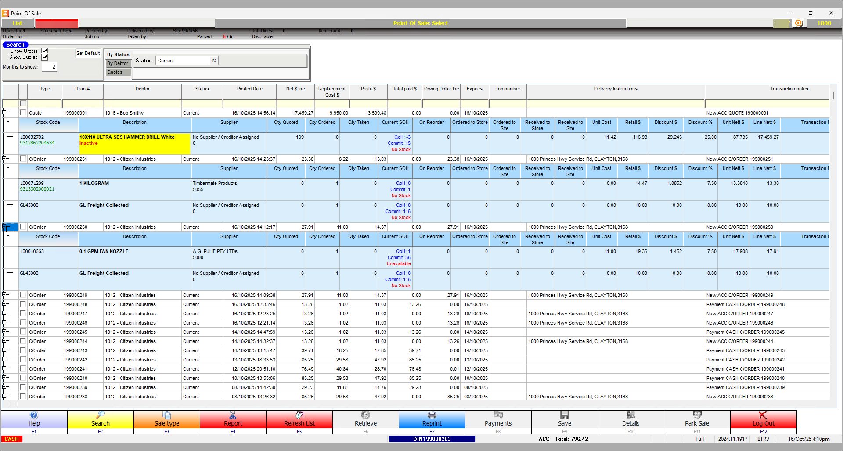
Task: Expand the C/Order 199000249 row
Action: pyautogui.click(x=4, y=295)
